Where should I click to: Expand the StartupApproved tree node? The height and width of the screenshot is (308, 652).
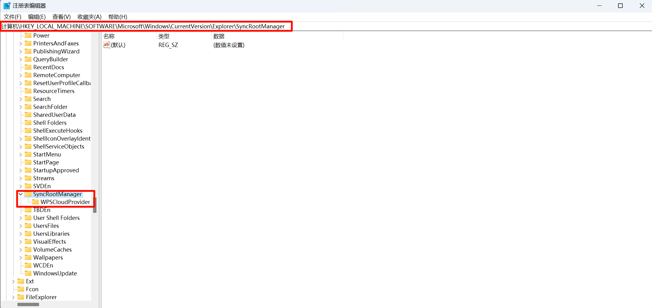(x=20, y=170)
